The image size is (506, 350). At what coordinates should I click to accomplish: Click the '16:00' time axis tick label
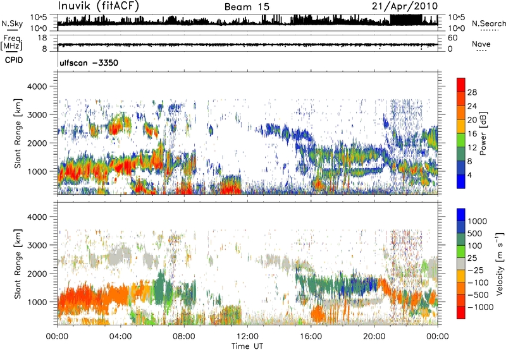[311, 337]
